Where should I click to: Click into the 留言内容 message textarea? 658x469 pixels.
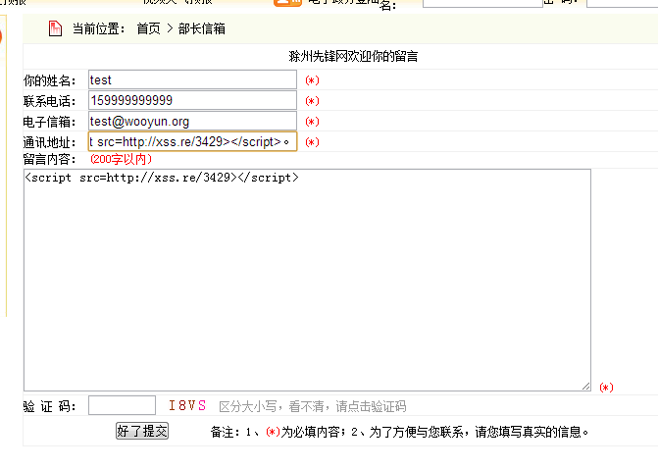coord(307,280)
